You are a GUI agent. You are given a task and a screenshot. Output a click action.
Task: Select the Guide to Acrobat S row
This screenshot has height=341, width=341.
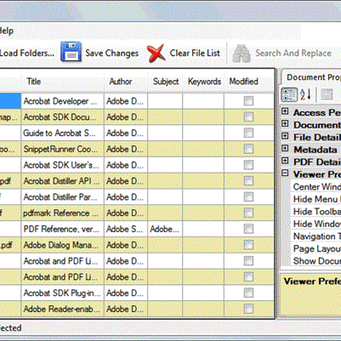61,133
